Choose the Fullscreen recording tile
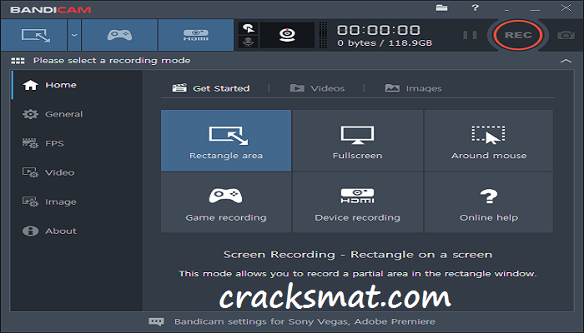The width and height of the screenshot is (584, 333). [x=358, y=141]
